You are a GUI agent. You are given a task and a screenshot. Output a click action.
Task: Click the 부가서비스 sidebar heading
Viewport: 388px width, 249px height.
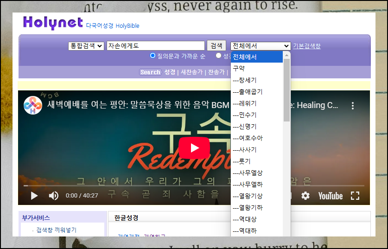36,218
